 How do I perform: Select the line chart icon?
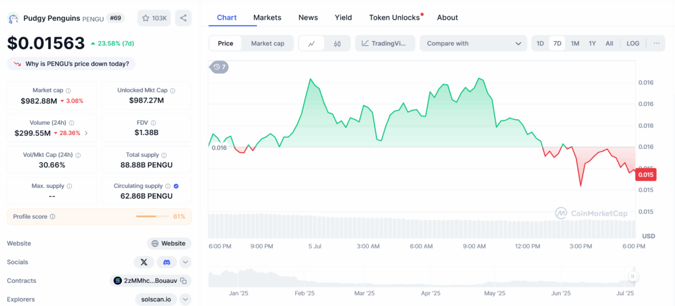click(311, 43)
